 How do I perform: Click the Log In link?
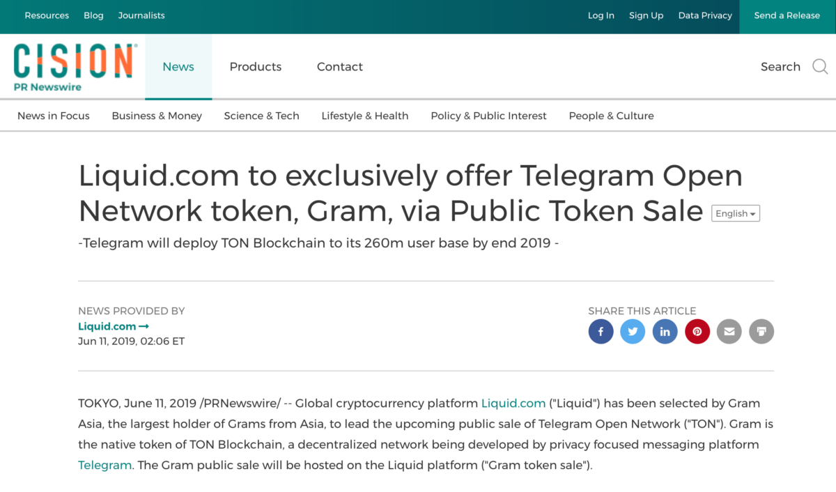601,15
